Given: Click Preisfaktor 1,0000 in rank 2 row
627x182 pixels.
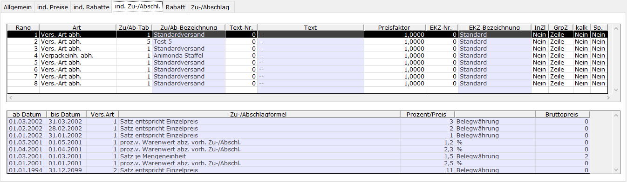Looking at the screenshot, I should (394, 41).
